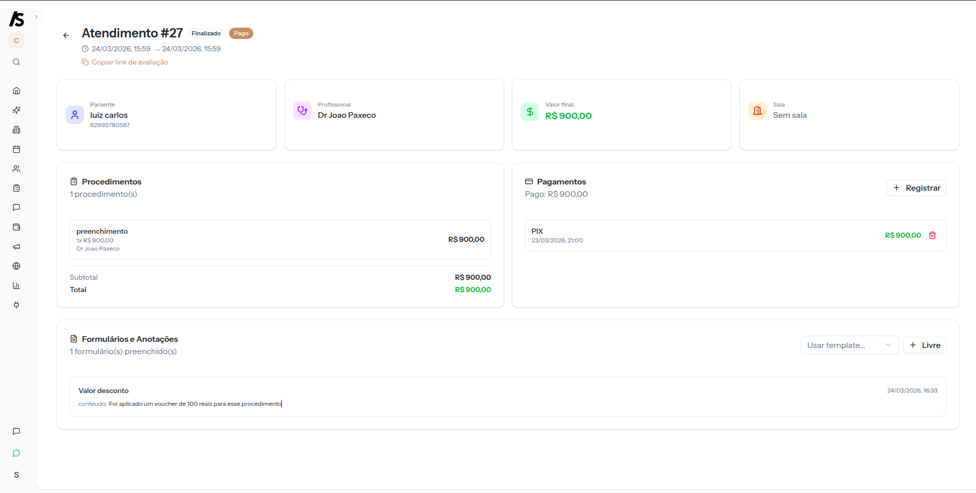Click the Finalizado status badge
This screenshot has width=976, height=493.
(206, 33)
